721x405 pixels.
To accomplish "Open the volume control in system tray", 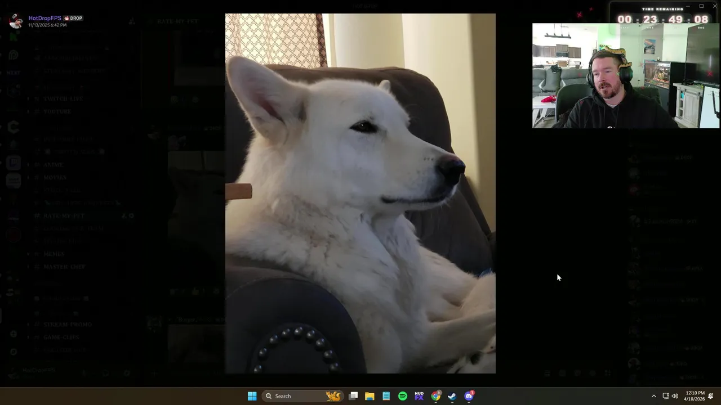I will pyautogui.click(x=675, y=396).
